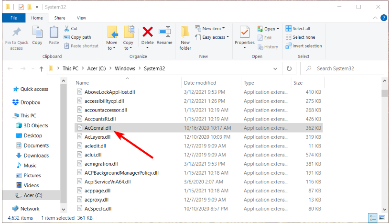Switch to the View tab
The image size is (390, 224).
point(81,18)
